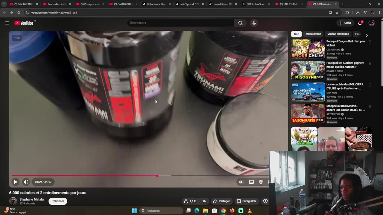This screenshot has width=383, height=215.
Task: Open the SAISON RATÉE video thumbnail
Action: [308, 113]
